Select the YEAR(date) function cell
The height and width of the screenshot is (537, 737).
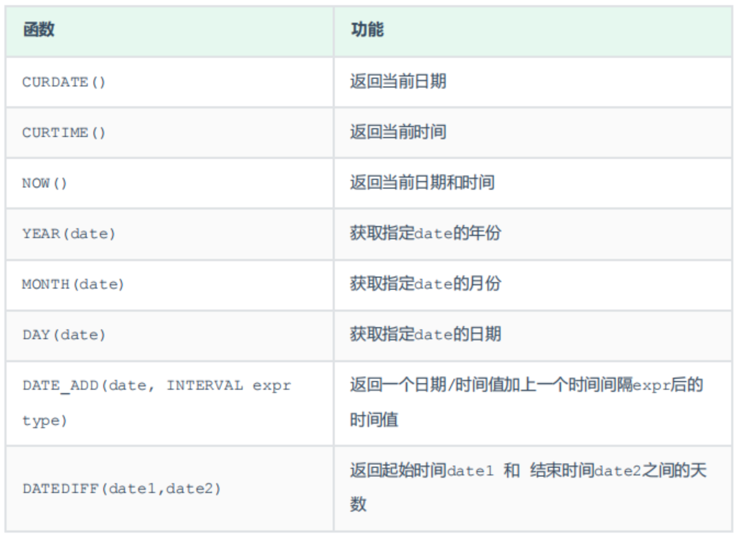(x=69, y=234)
